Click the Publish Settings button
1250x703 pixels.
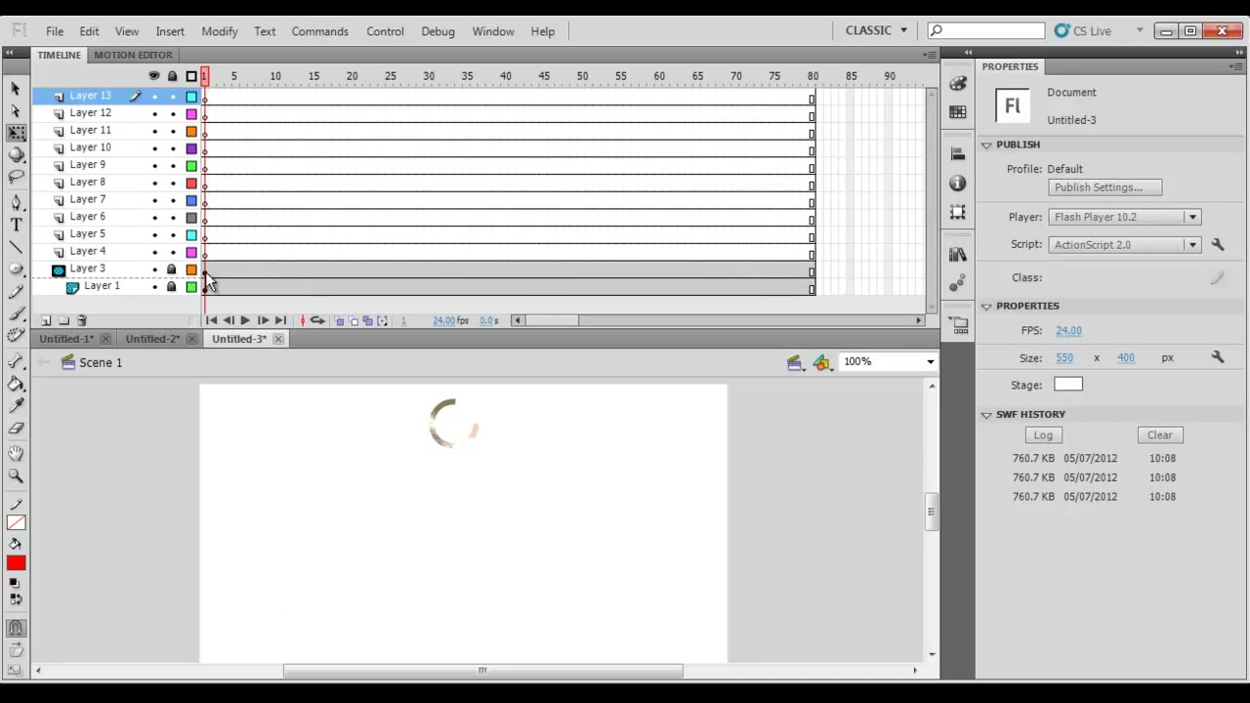click(1104, 187)
